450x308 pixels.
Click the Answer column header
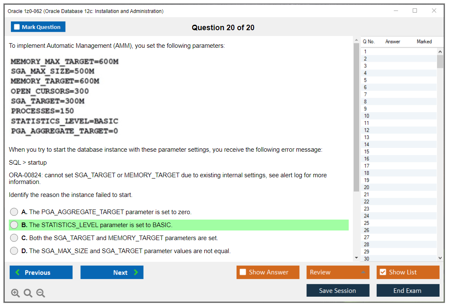pyautogui.click(x=393, y=41)
